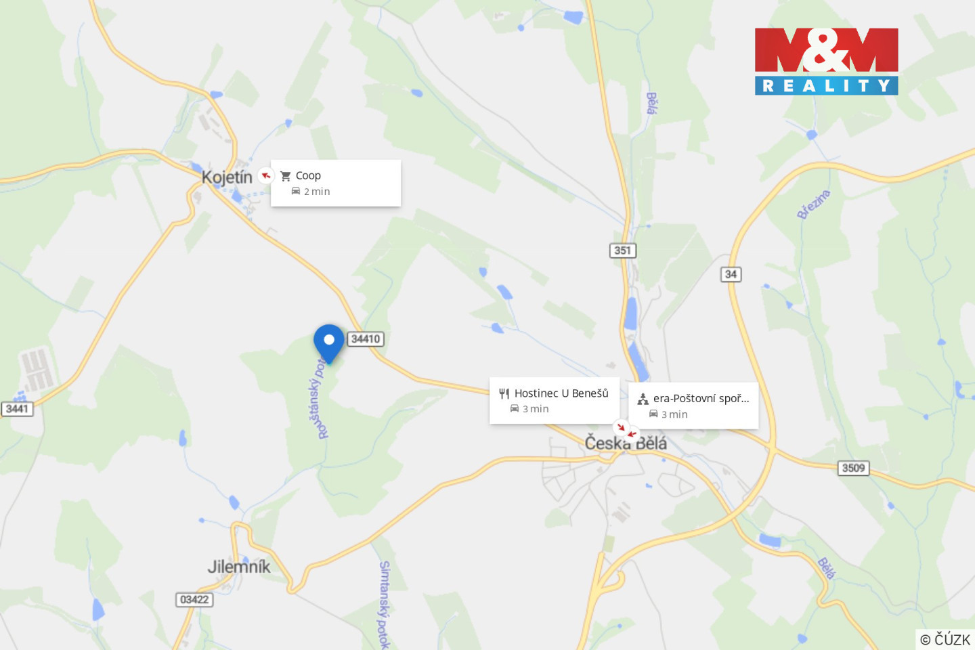This screenshot has height=650, width=975.
Task: Click the car icon under Hostinec U Benešů
Action: pos(515,409)
